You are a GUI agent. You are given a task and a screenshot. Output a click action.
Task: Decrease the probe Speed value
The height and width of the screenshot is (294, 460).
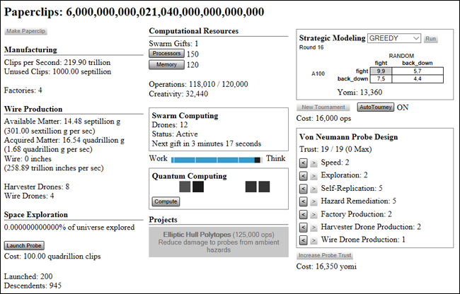[304, 163]
